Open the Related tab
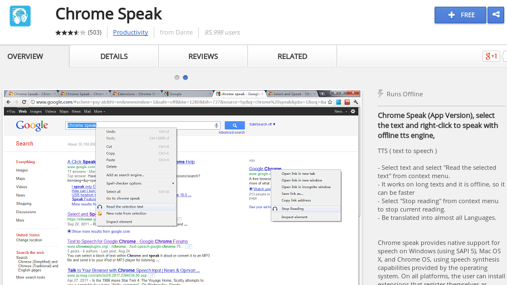 point(292,56)
